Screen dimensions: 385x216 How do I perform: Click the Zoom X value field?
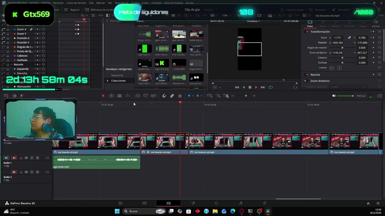pos(338,37)
